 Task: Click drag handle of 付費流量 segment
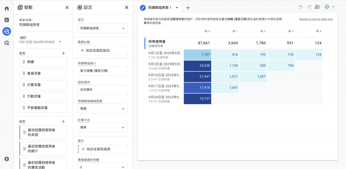[24, 85]
